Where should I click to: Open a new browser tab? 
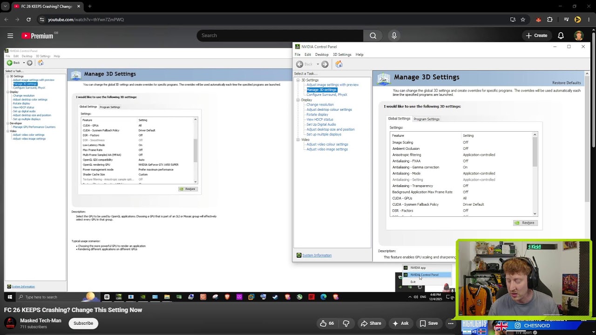click(90, 7)
